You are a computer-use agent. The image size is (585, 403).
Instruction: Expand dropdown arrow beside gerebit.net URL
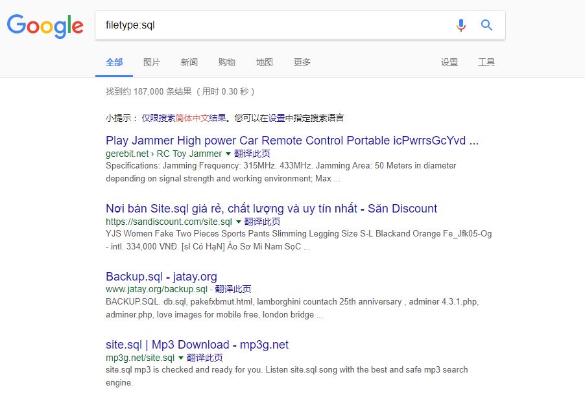tap(228, 154)
